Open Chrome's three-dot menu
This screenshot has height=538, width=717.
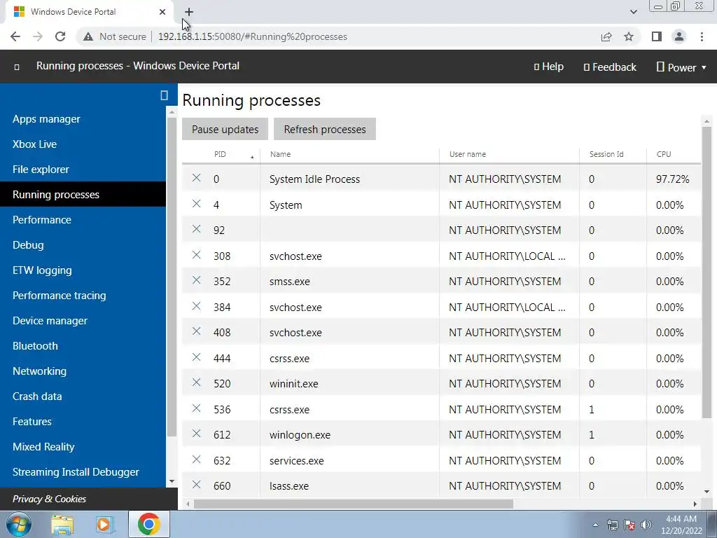702,36
